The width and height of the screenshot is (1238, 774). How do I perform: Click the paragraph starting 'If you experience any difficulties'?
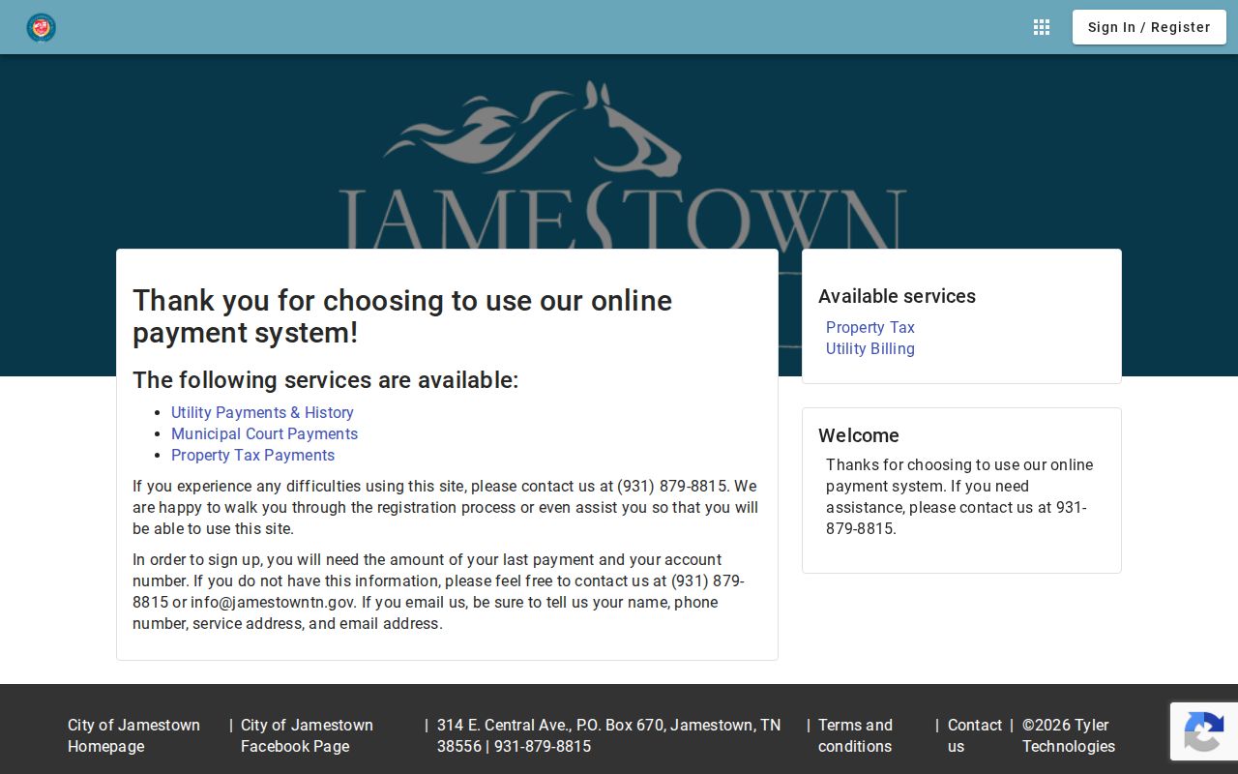[446, 507]
